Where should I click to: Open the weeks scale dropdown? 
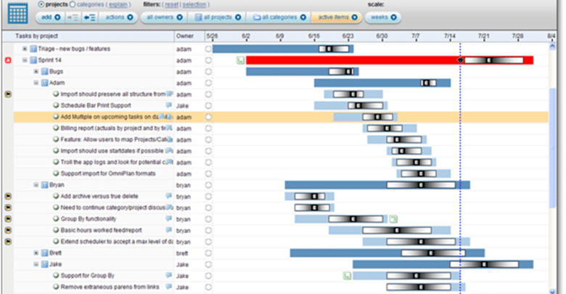tap(383, 17)
